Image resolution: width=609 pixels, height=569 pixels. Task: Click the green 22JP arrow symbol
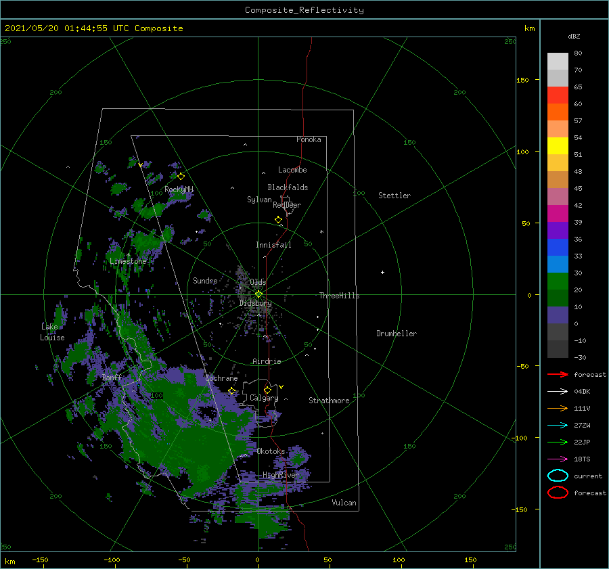tap(558, 442)
